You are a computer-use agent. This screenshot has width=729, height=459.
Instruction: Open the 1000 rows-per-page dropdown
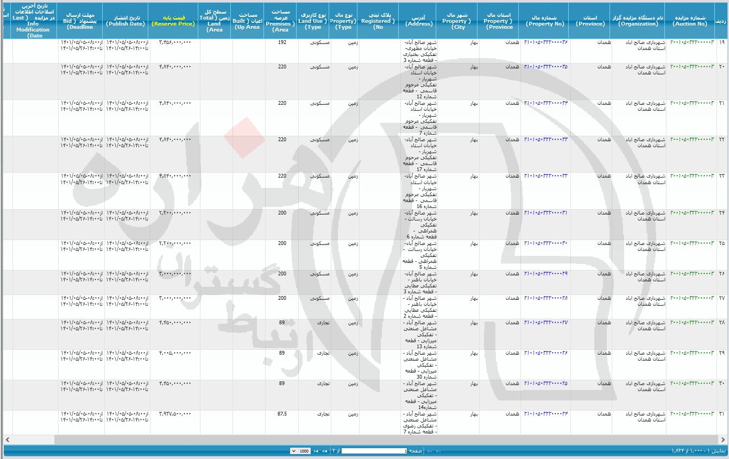(x=300, y=451)
